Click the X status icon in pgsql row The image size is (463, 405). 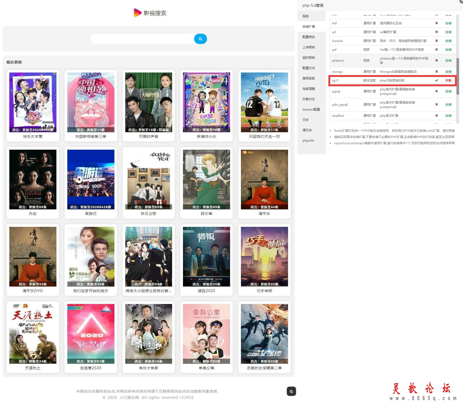437,91
